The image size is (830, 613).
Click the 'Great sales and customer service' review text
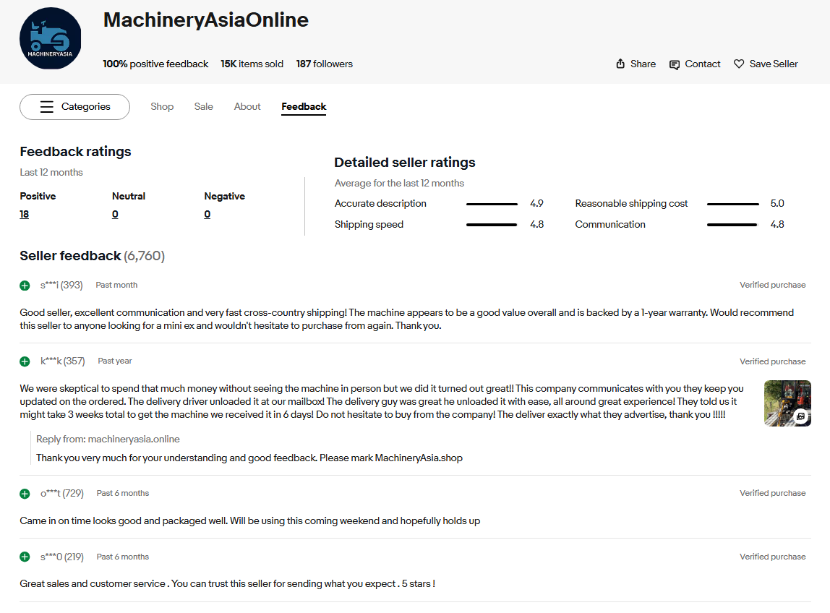tap(228, 584)
